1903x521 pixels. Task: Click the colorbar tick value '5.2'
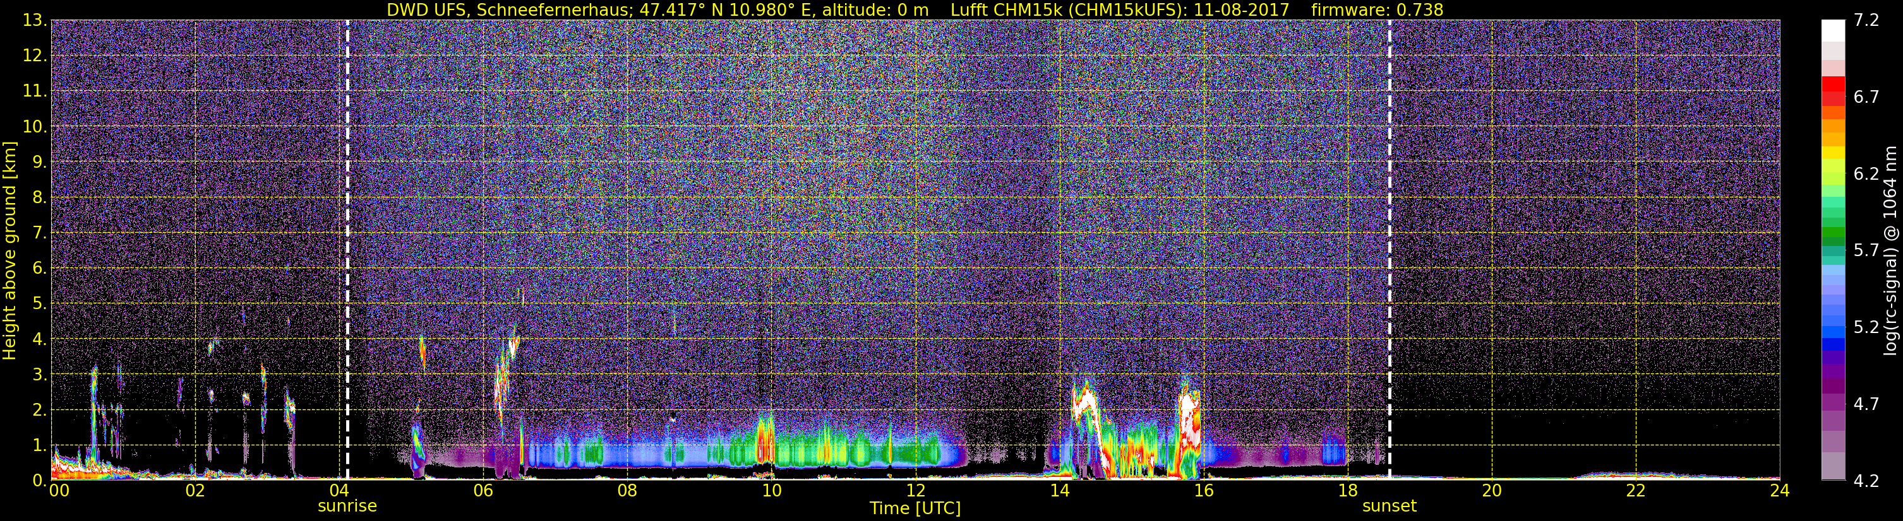1866,327
